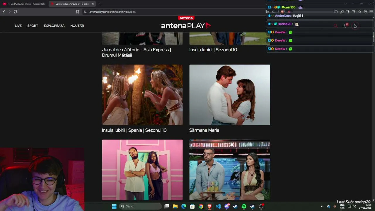This screenshot has height=211, width=375.
Task: Open site settings icon beside the URL
Action: tap(85, 12)
